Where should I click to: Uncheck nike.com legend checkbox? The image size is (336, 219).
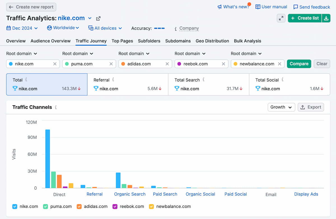coord(15,206)
